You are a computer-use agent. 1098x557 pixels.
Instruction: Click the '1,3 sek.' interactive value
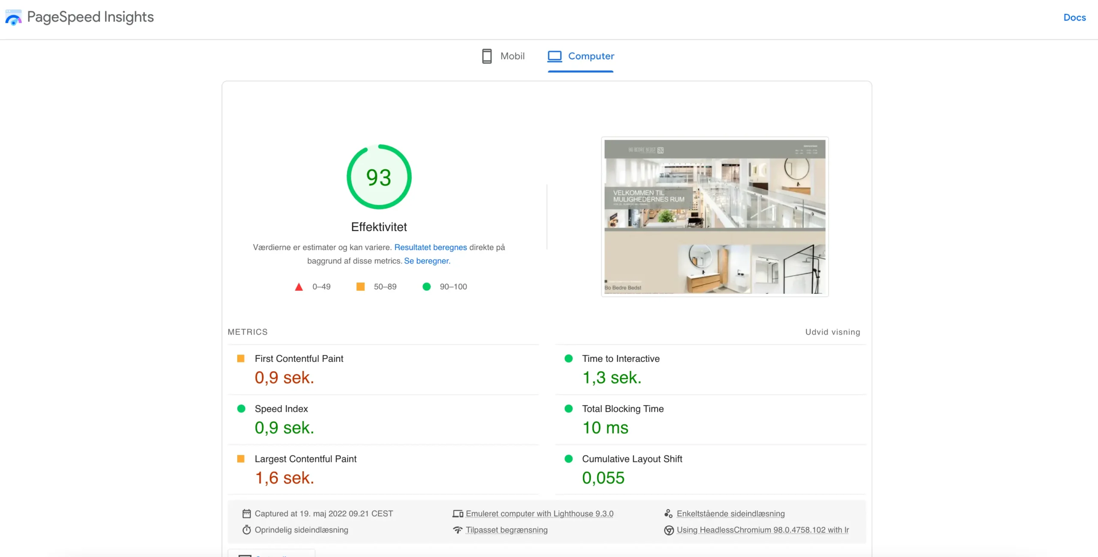612,378
